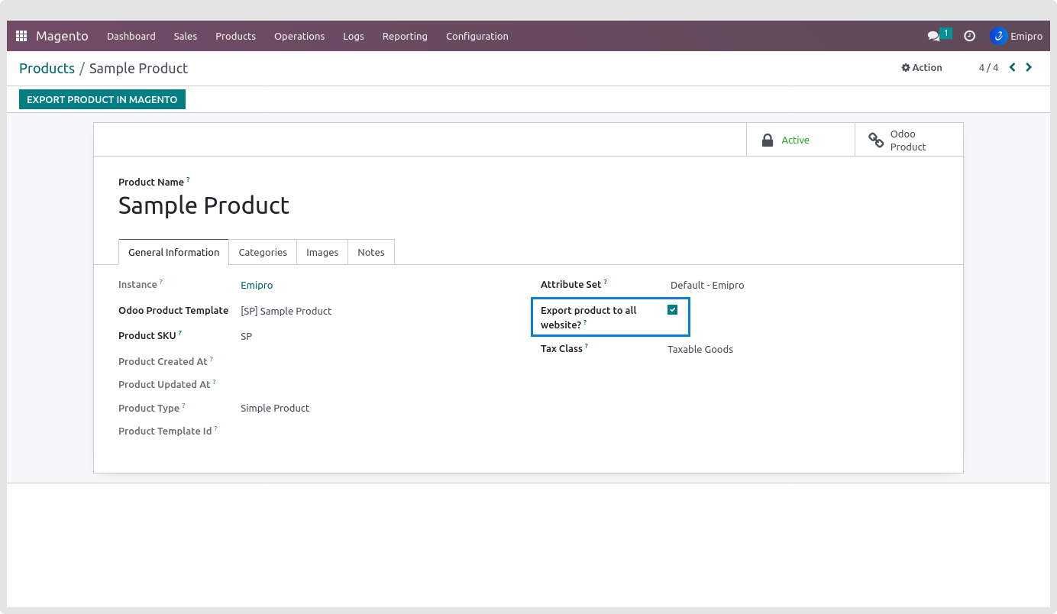The width and height of the screenshot is (1057, 614).
Task: Open the chat messages icon
Action: tap(933, 36)
